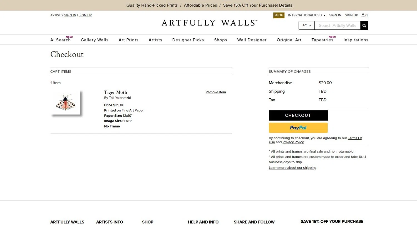The width and height of the screenshot is (417, 225).
Task: Click the artists SIGN IN link
Action: pos(70,15)
